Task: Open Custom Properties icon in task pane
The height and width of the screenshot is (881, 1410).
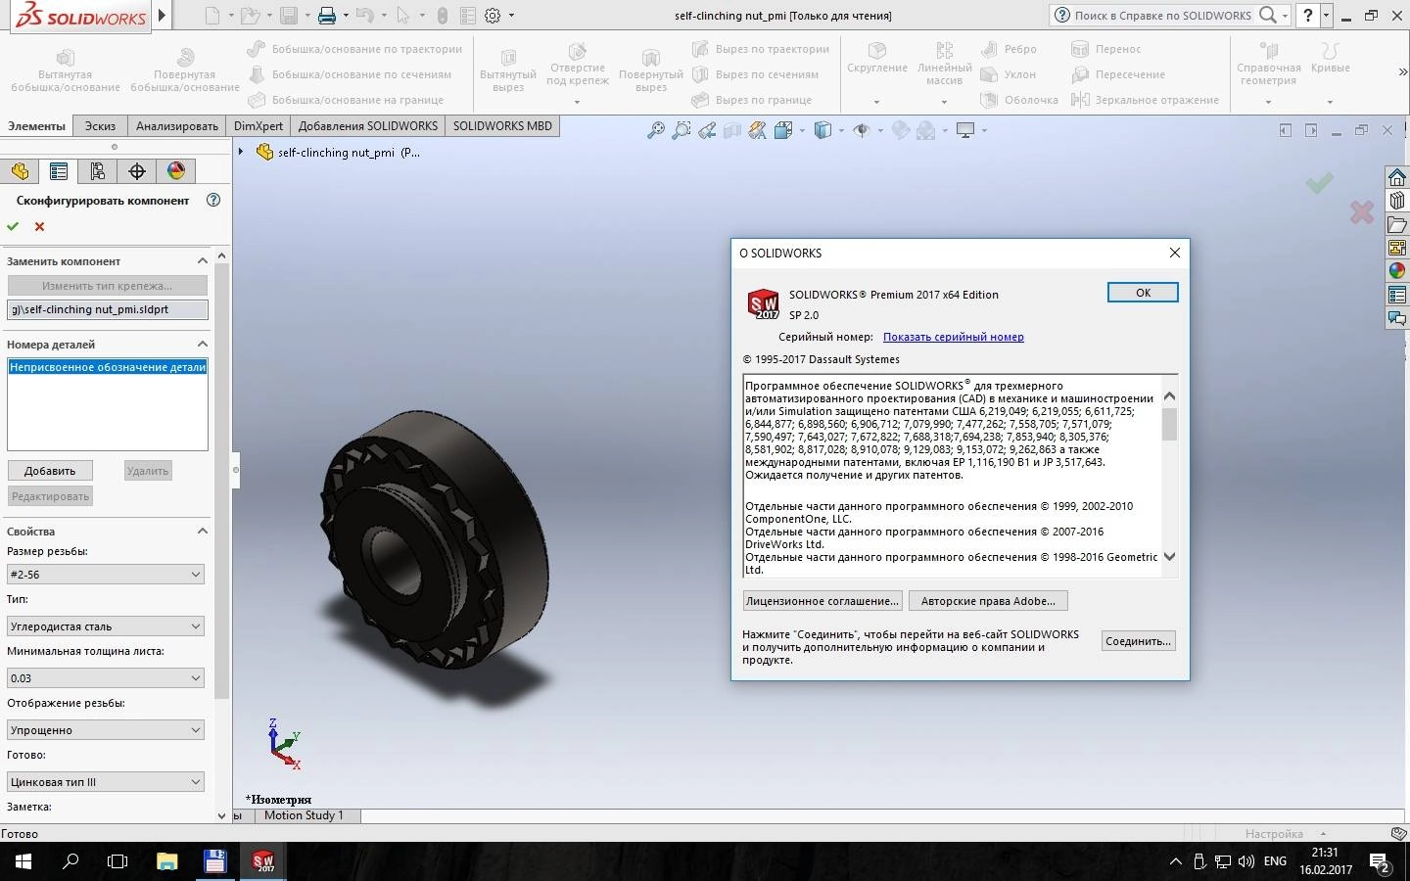Action: click(x=1397, y=295)
